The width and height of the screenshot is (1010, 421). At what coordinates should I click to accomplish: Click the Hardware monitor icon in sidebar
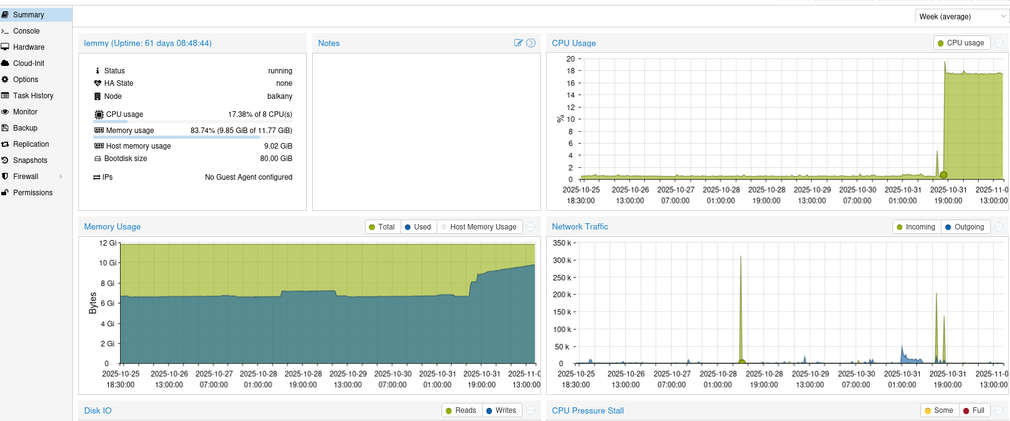coord(5,47)
